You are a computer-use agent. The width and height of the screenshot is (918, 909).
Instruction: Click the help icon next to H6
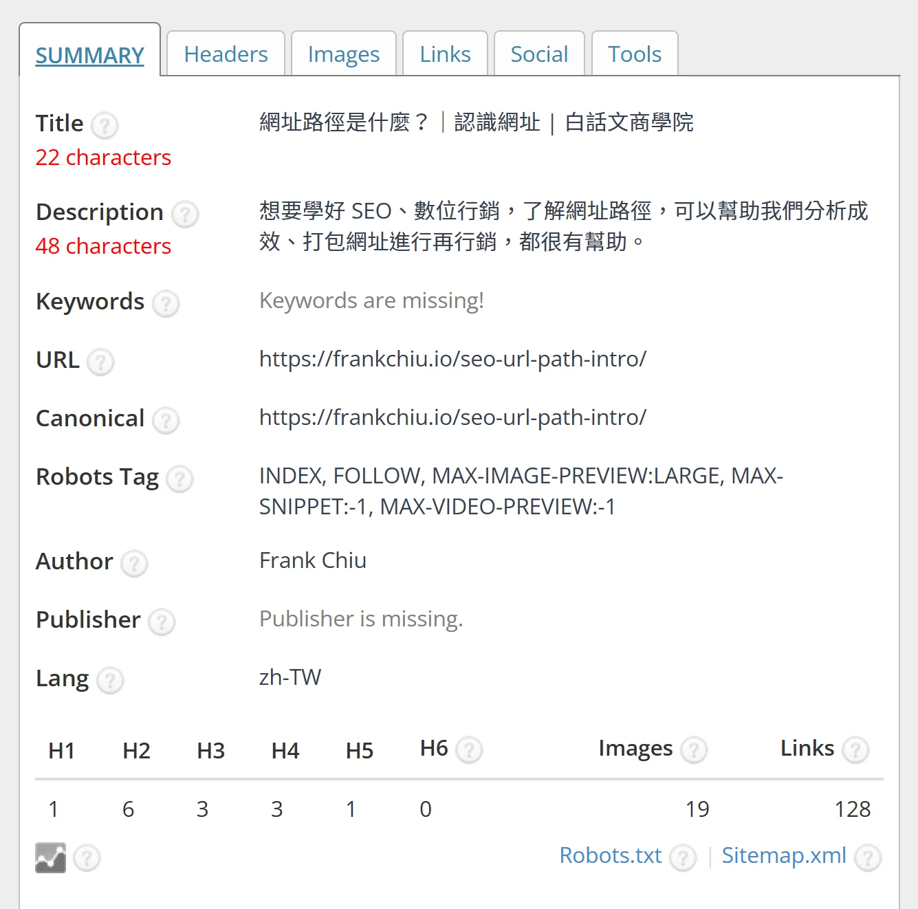coord(470,749)
